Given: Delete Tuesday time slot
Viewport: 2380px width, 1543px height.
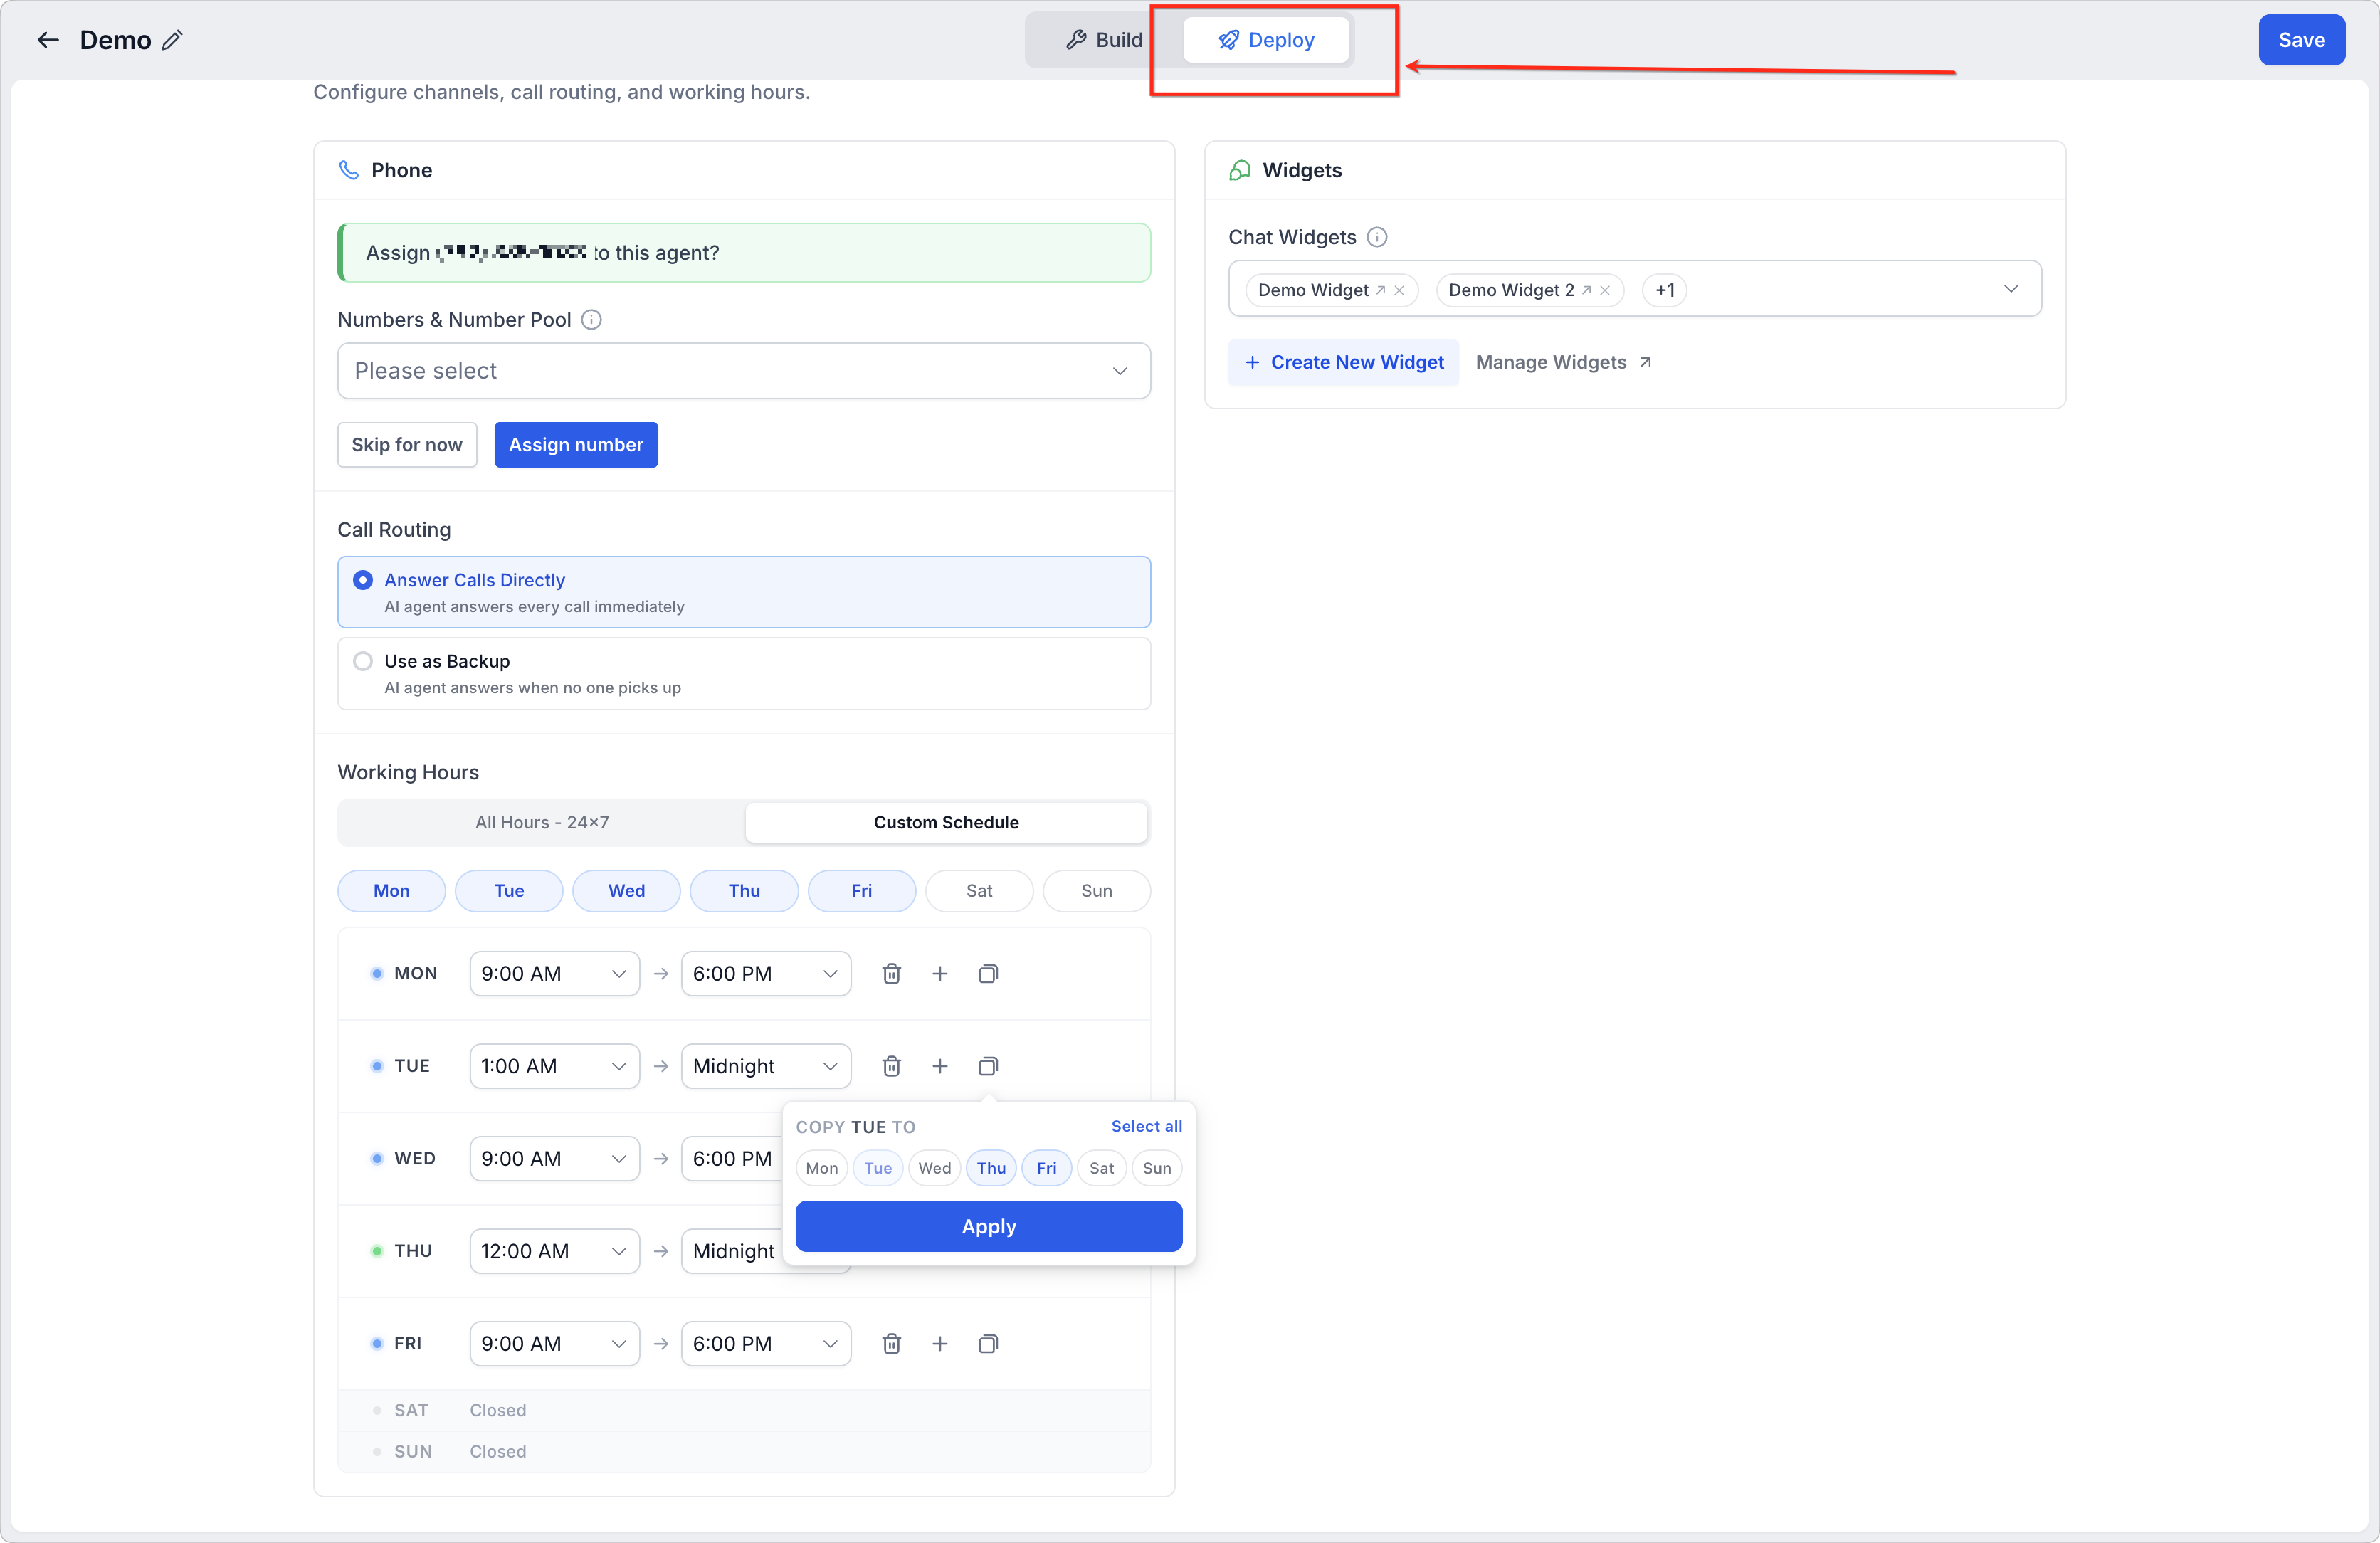Looking at the screenshot, I should 892,1066.
